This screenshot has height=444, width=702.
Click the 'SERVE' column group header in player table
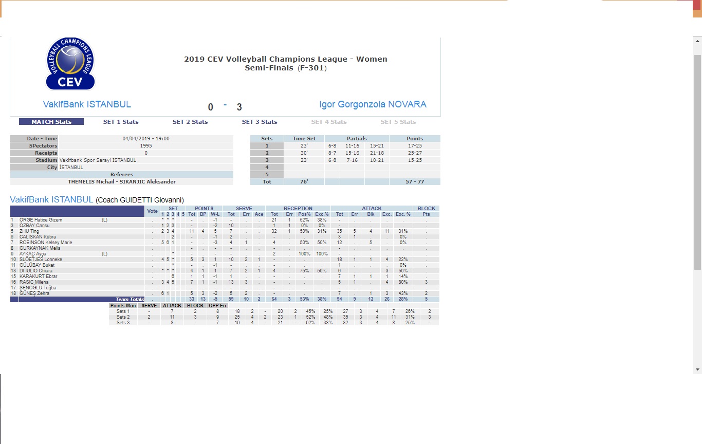click(x=244, y=209)
